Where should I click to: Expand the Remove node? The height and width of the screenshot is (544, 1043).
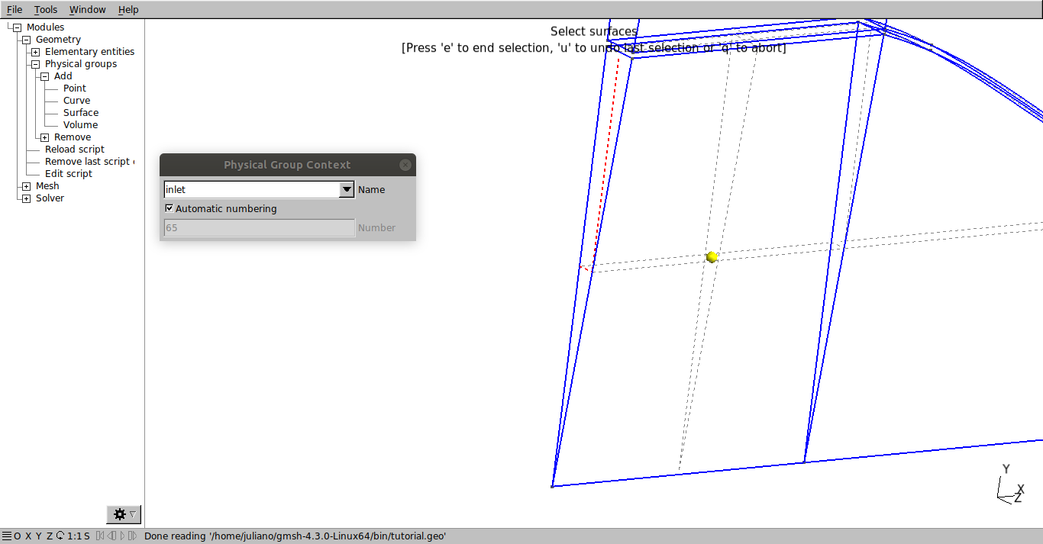pyautogui.click(x=44, y=137)
